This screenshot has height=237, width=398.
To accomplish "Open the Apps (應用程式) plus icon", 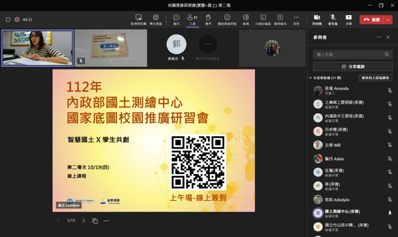I will 280,17.
